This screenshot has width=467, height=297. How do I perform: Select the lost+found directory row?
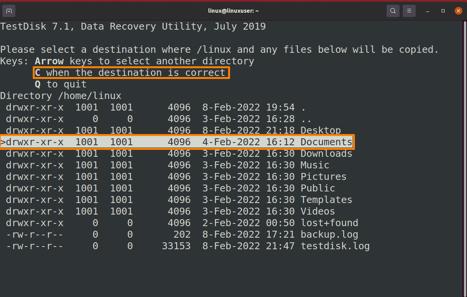[x=182, y=223]
